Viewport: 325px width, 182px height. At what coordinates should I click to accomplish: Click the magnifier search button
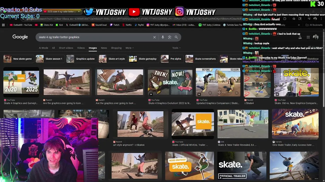click(x=176, y=37)
